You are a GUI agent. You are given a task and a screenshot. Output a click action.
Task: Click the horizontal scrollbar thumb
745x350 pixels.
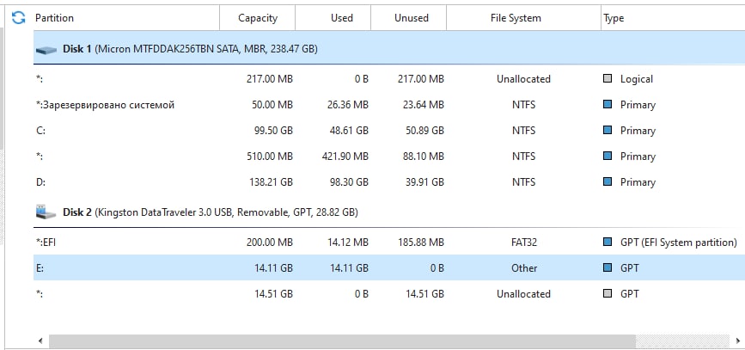342,341
